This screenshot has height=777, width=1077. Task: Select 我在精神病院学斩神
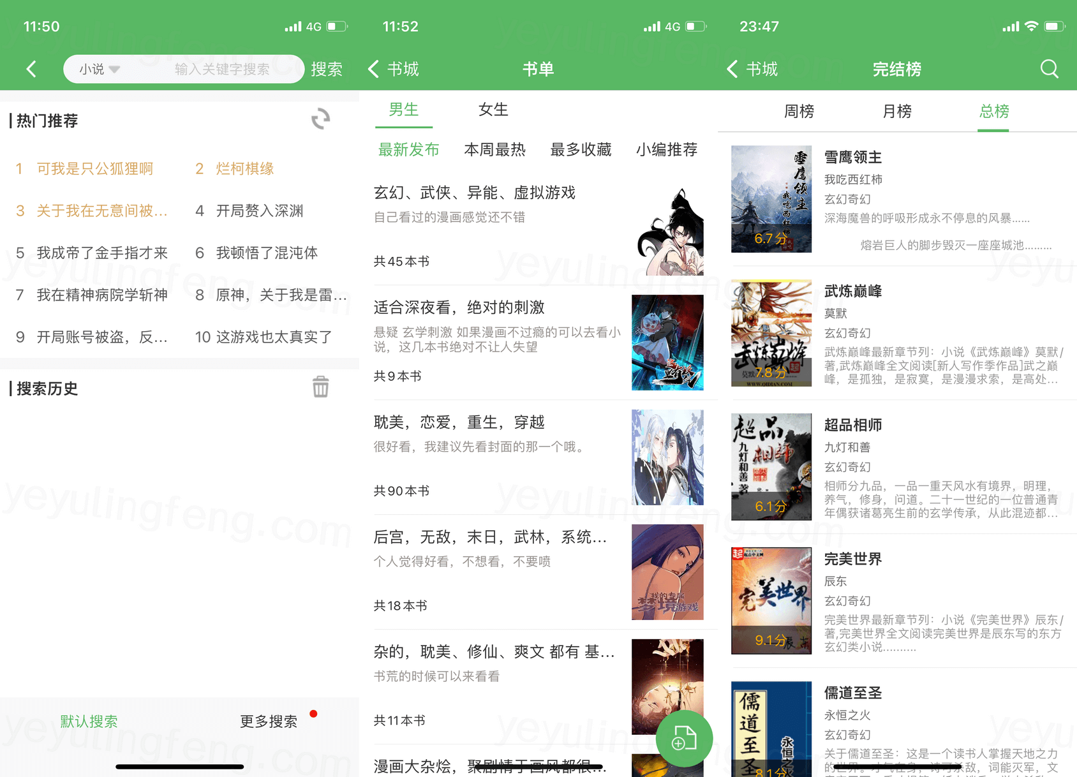102,295
